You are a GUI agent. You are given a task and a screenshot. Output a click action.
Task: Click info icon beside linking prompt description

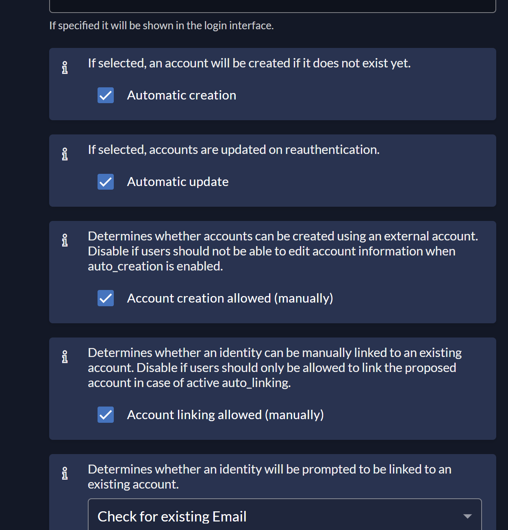click(65, 474)
